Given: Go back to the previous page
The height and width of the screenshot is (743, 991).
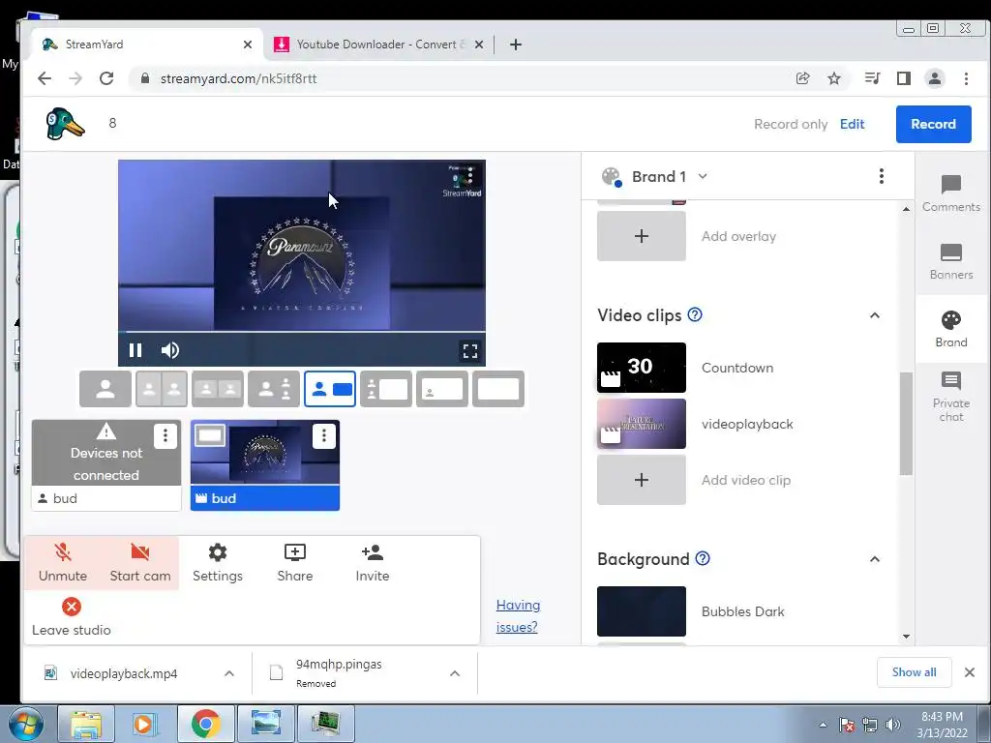Looking at the screenshot, I should click(45, 78).
